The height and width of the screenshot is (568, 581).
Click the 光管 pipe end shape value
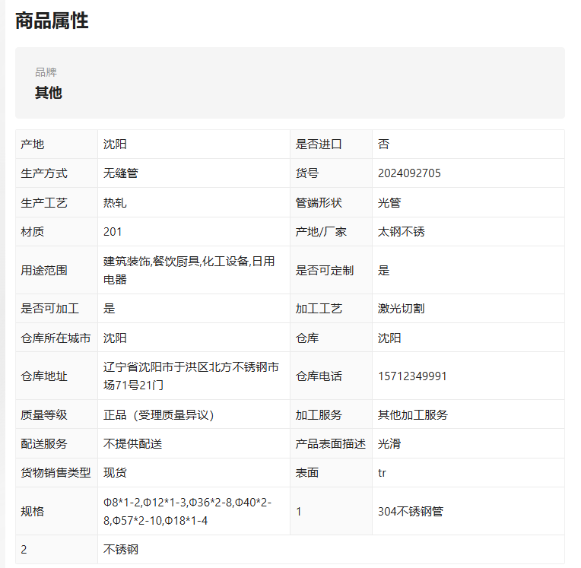click(x=389, y=203)
